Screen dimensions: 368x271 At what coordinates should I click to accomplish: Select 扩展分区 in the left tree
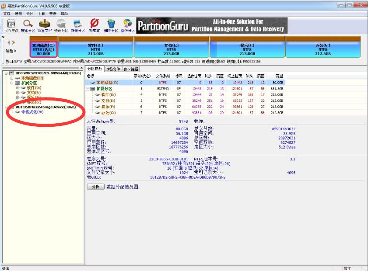click(x=29, y=83)
